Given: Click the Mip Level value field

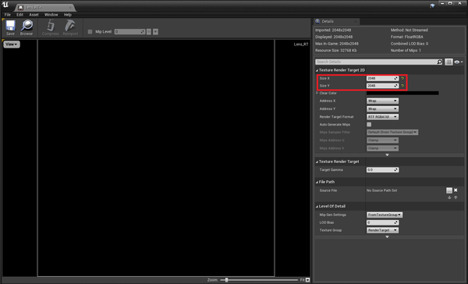Looking at the screenshot, I should click(x=129, y=32).
